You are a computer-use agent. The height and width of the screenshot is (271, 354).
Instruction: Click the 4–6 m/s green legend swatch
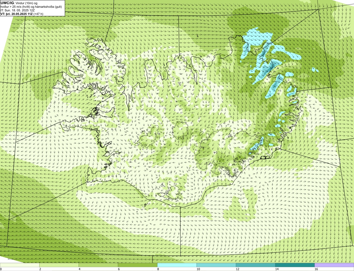[98, 265]
